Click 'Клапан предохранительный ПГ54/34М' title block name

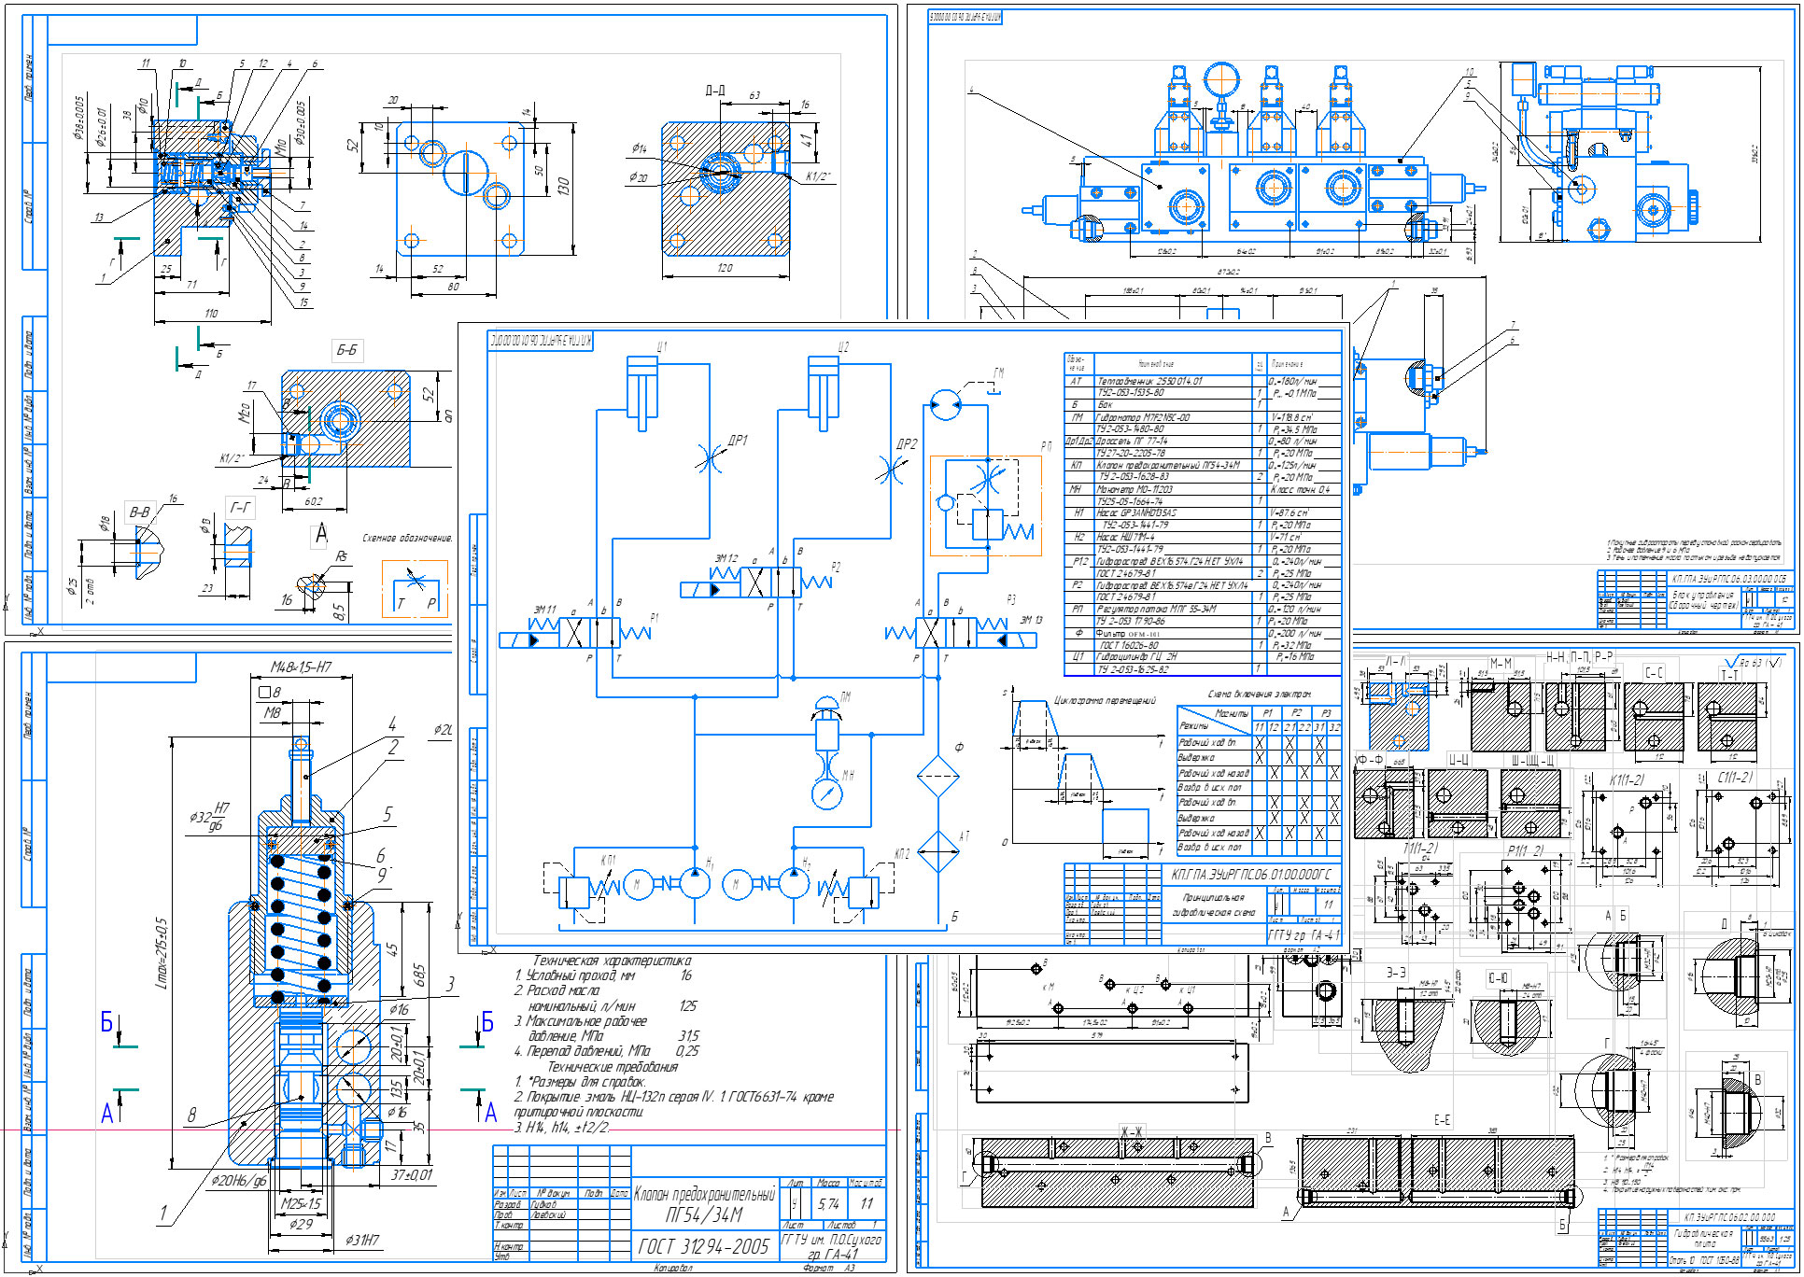click(704, 1204)
